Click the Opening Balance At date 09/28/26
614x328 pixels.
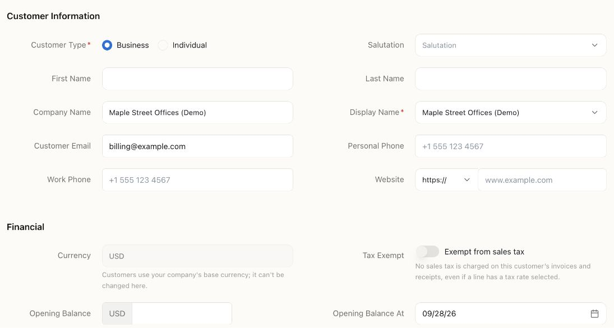[439, 313]
